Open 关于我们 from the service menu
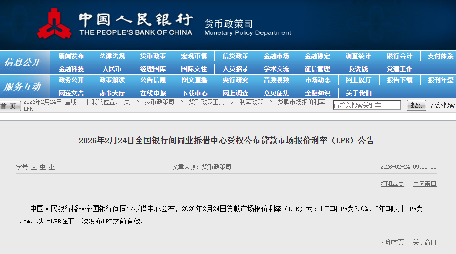 pos(358,93)
